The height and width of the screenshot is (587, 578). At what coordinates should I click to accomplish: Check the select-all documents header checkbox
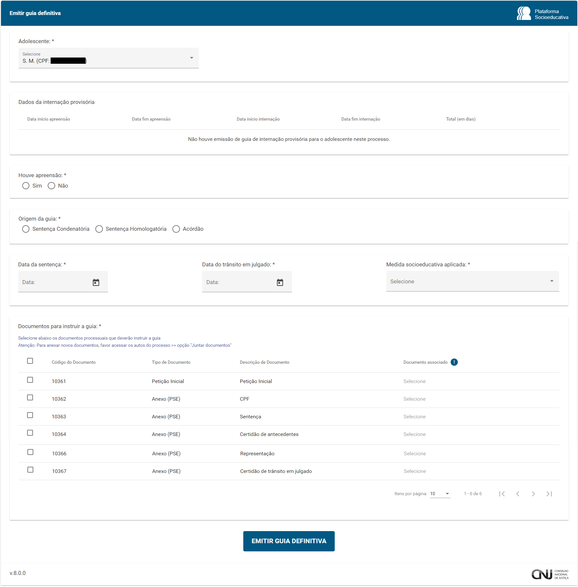tap(30, 361)
